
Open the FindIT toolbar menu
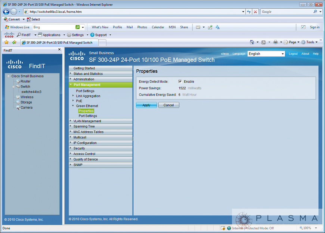(x=27, y=35)
